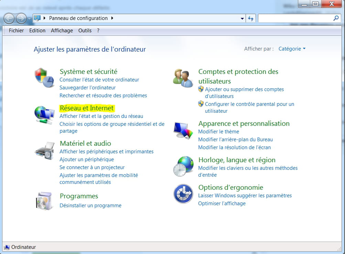The height and width of the screenshot is (254, 345).
Task: Close the Control Panel window
Action: pyautogui.click(x=332, y=4)
